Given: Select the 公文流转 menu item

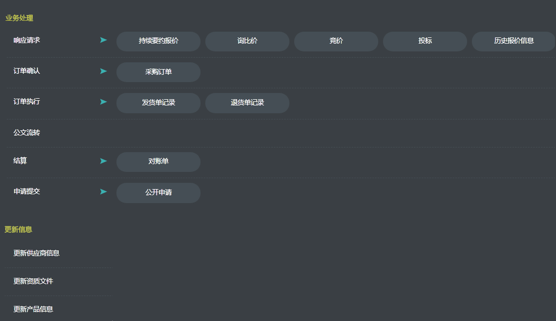Looking at the screenshot, I should pyautogui.click(x=27, y=133).
